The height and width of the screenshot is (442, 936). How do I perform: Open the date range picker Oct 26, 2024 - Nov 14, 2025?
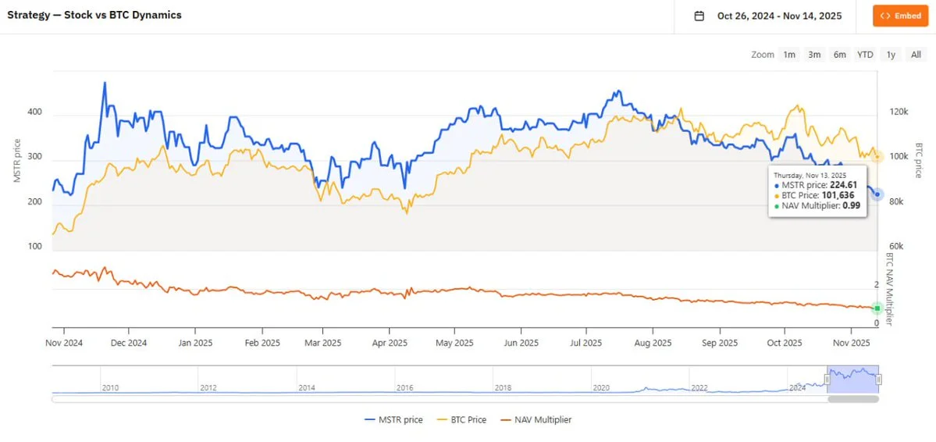779,16
